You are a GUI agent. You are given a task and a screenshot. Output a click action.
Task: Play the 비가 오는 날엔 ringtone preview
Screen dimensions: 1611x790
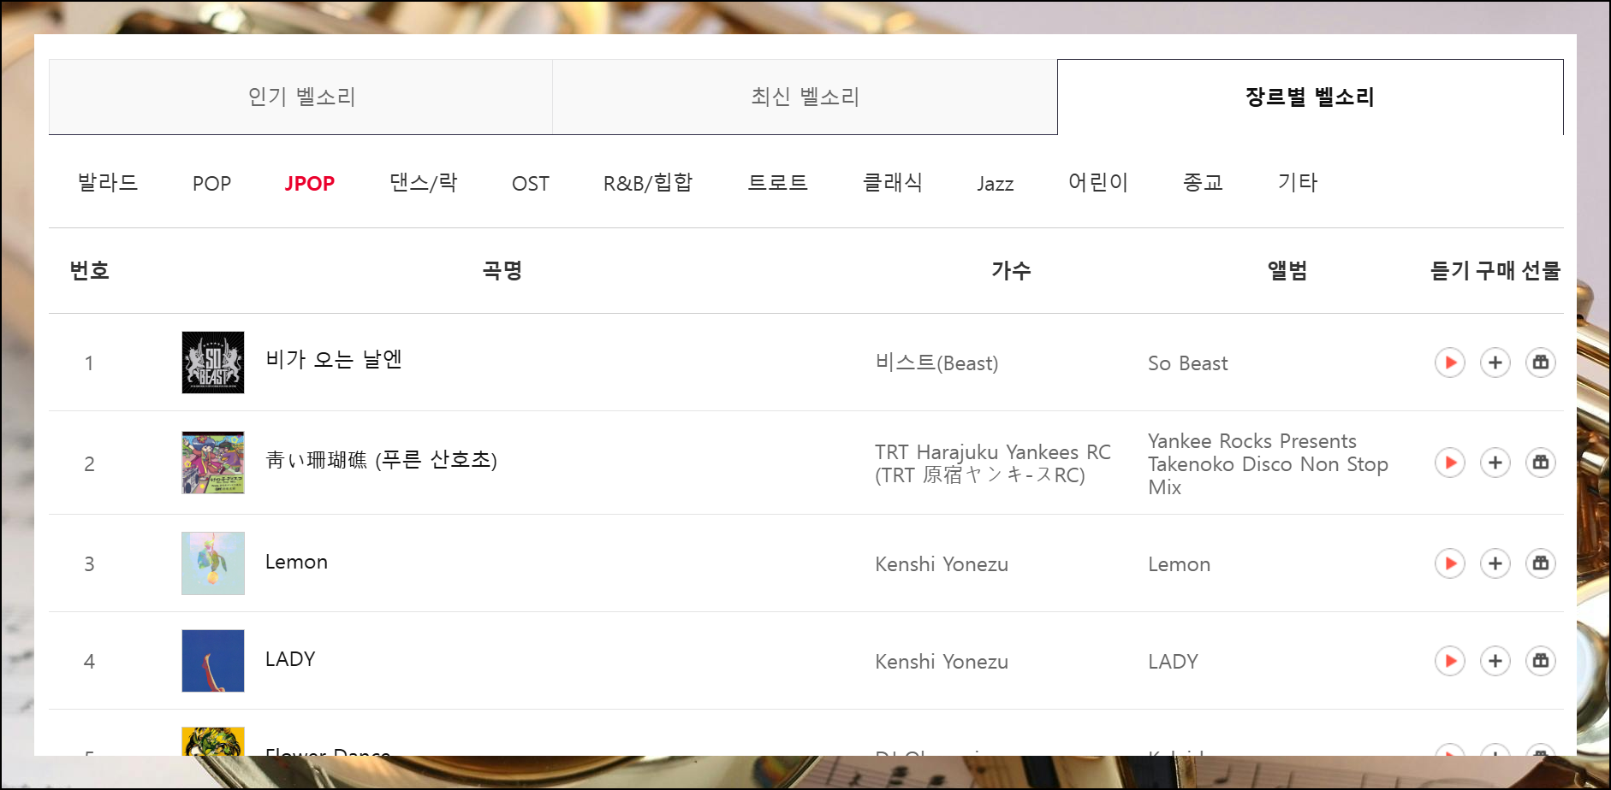click(x=1450, y=363)
